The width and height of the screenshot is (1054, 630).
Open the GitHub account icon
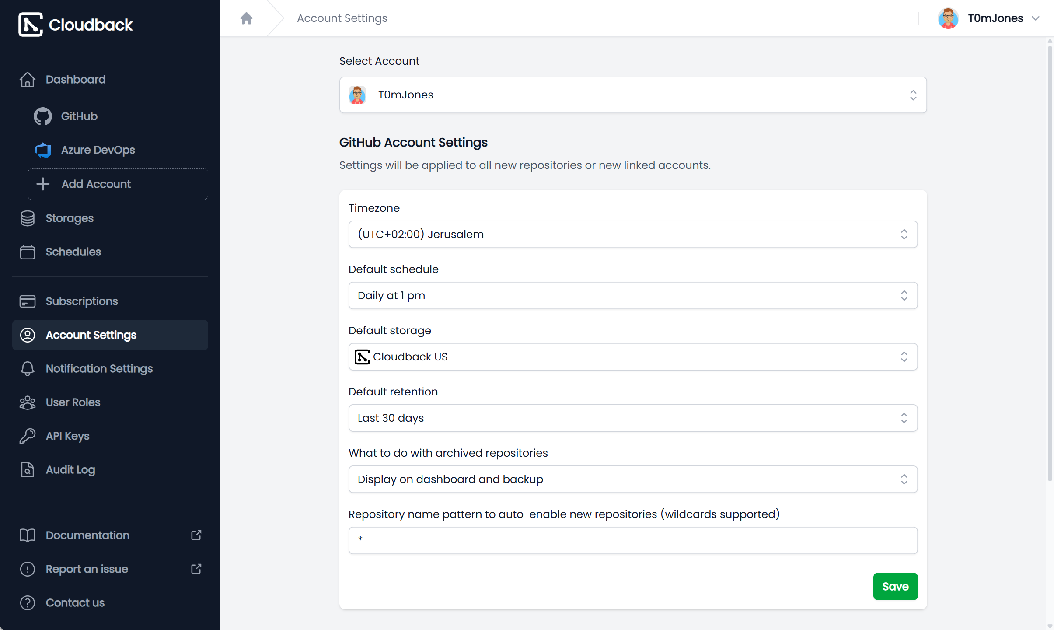coord(42,116)
